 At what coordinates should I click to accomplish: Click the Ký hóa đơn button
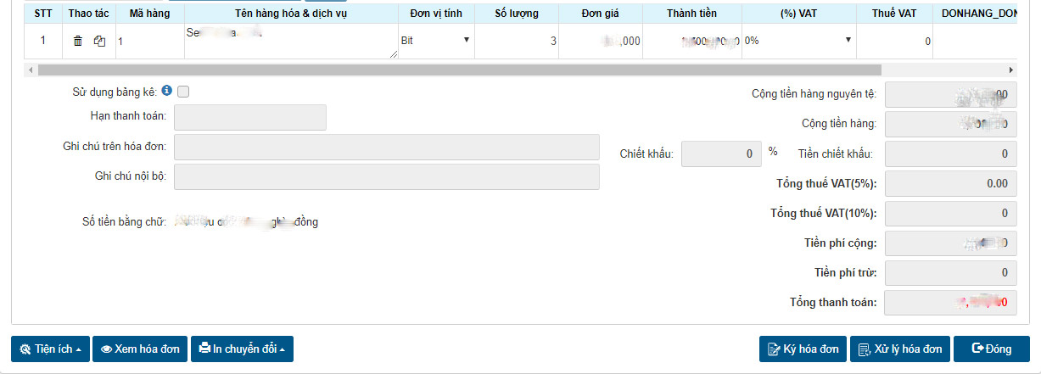803,349
